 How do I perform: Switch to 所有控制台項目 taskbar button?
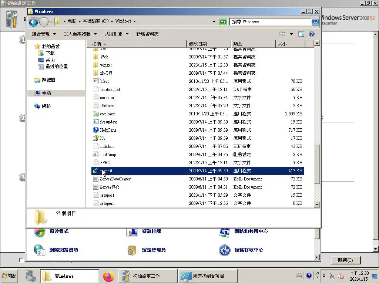tap(208, 276)
